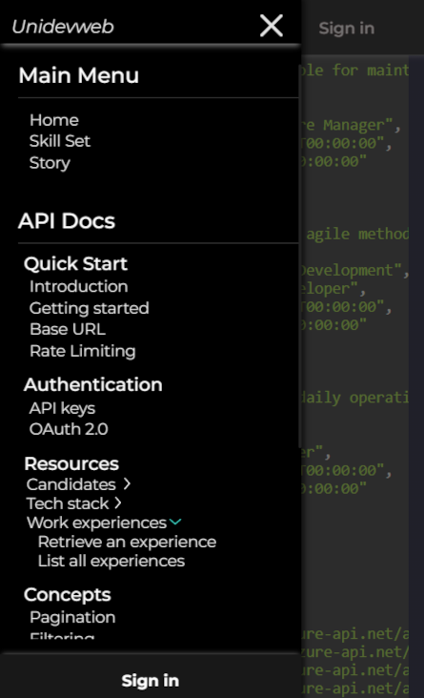
Task: Open the OAuth 2.0 page
Action: pyautogui.click(x=69, y=429)
